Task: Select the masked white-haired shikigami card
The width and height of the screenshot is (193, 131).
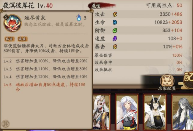Action: click(x=101, y=112)
